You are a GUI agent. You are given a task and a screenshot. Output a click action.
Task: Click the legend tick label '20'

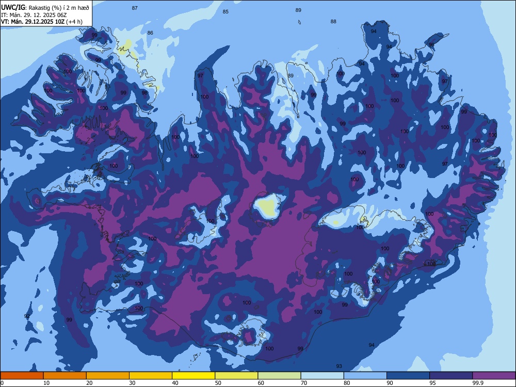[89, 383]
